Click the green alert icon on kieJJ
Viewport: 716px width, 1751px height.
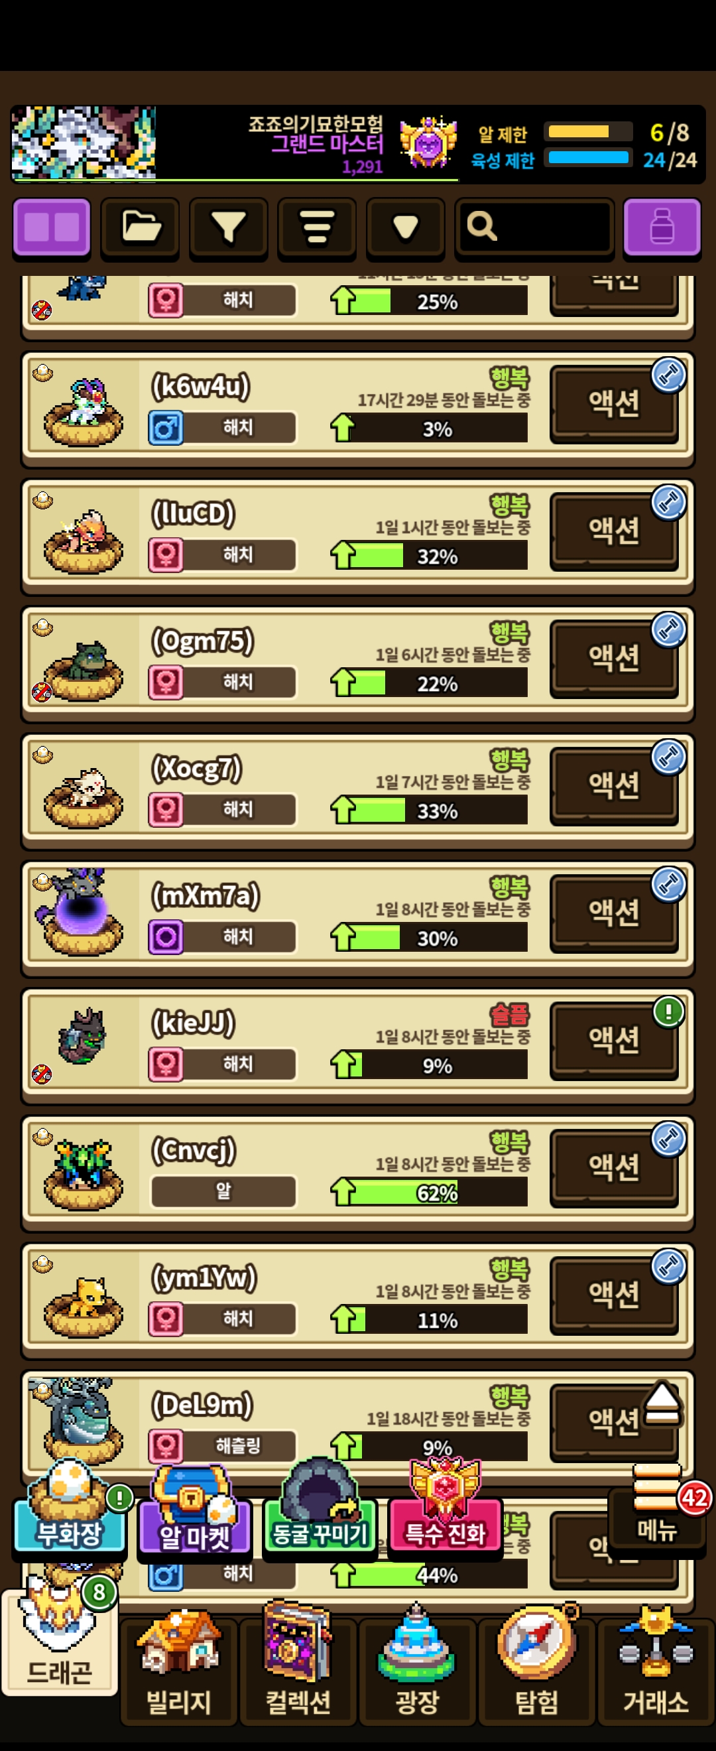click(x=668, y=1012)
